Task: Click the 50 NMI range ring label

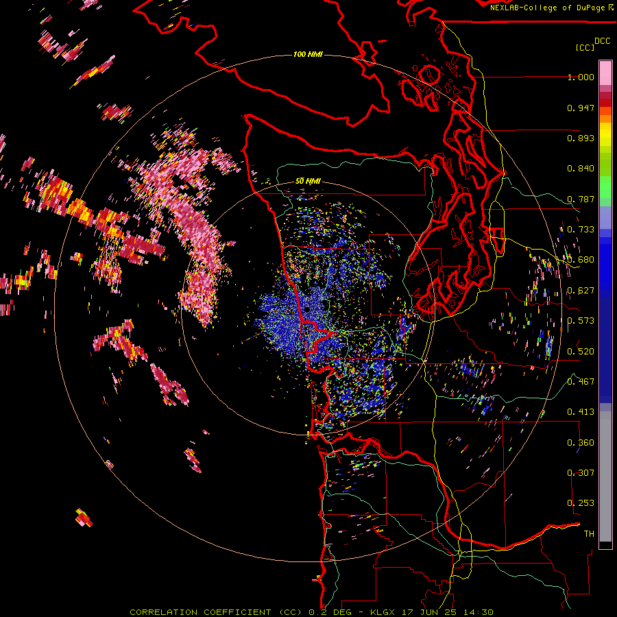Action: (308, 181)
